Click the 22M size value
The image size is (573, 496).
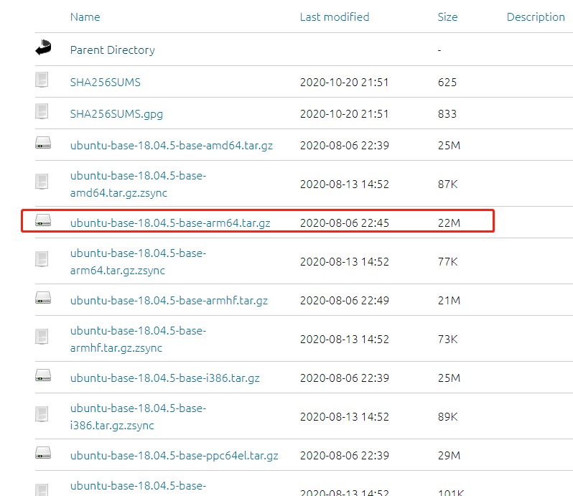449,223
